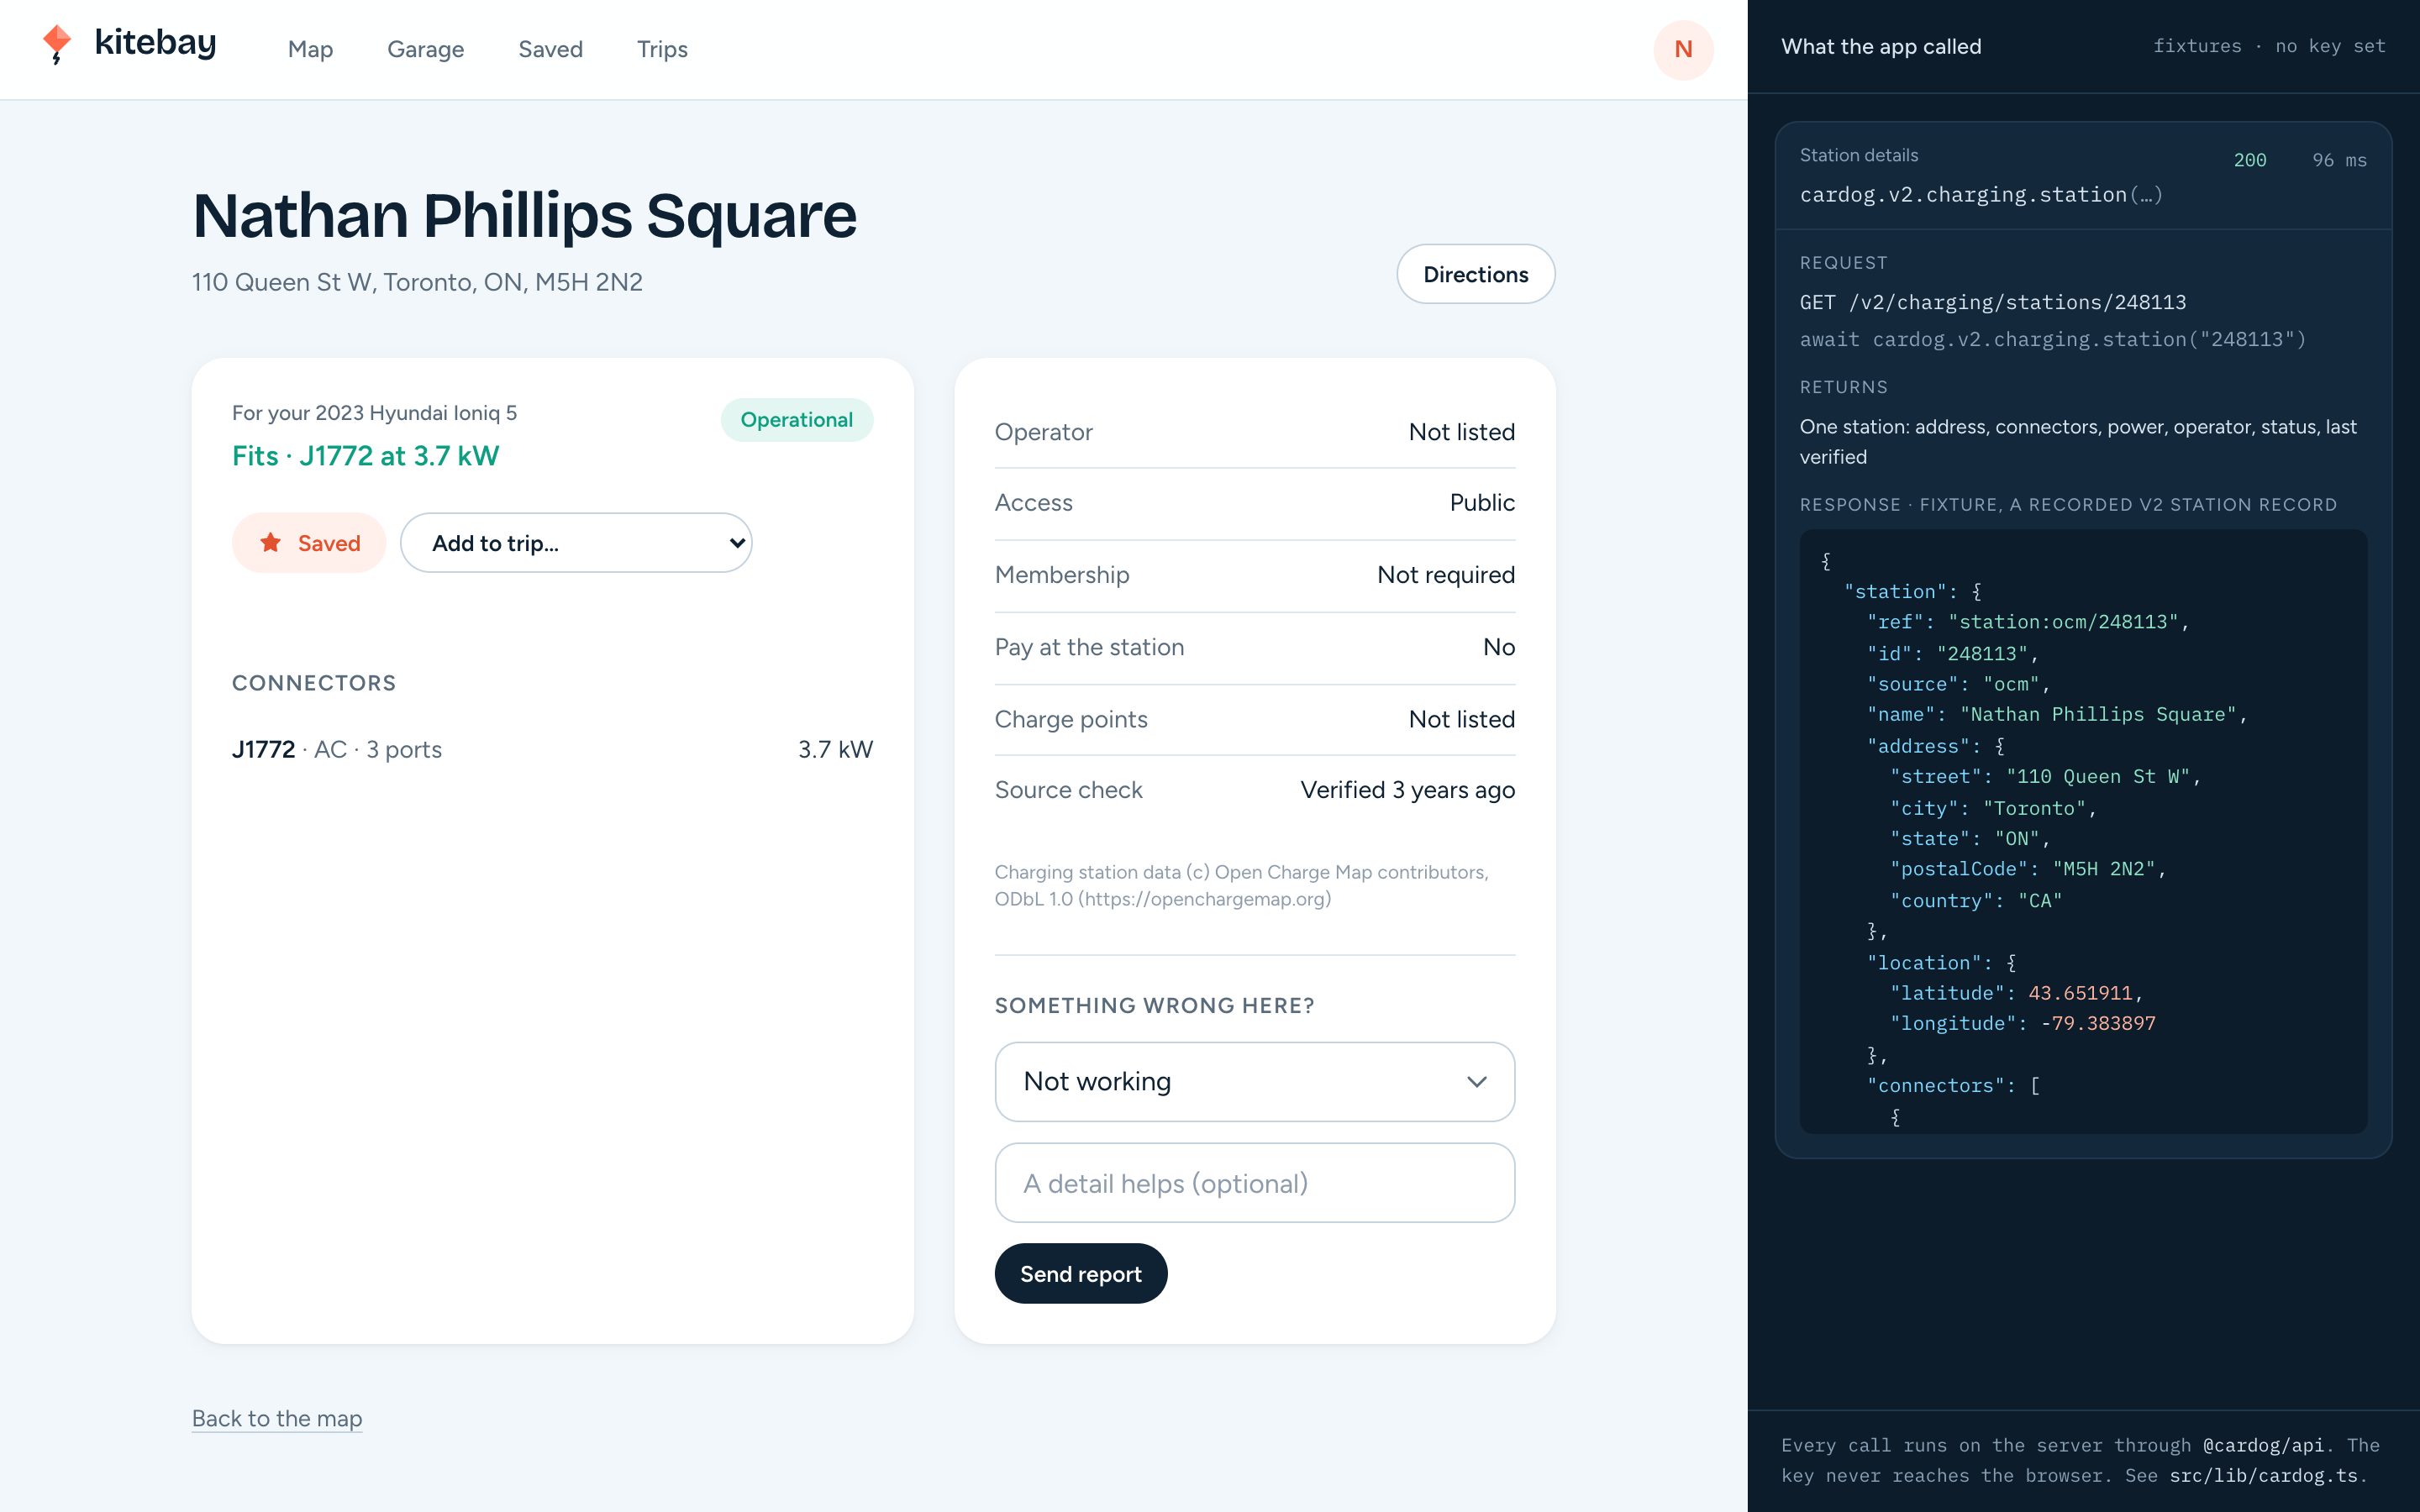2420x1512 pixels.
Task: Switch to the Saved nav tab
Action: click(550, 49)
